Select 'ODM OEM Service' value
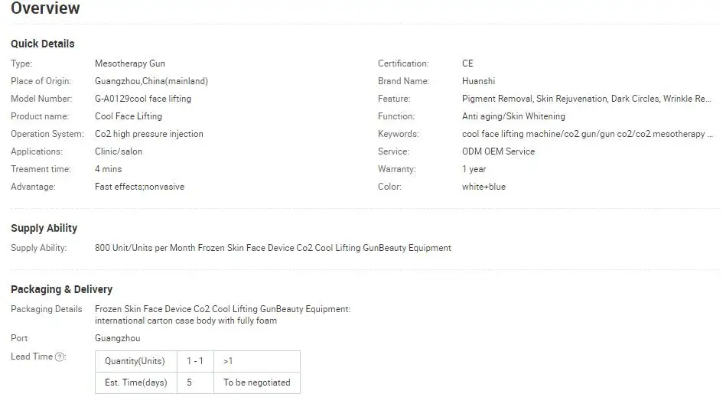This screenshot has width=726, height=407. coord(498,151)
